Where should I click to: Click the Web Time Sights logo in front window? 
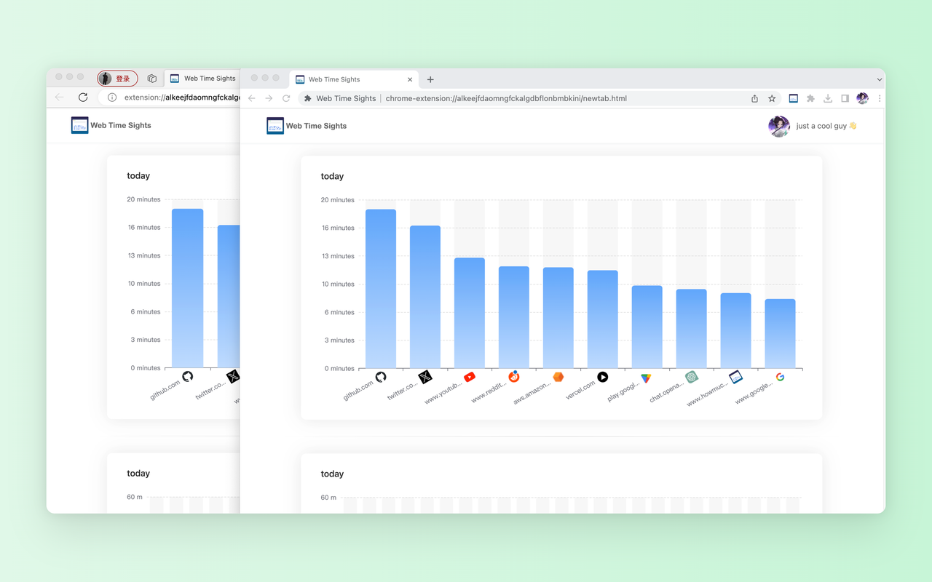pos(275,126)
